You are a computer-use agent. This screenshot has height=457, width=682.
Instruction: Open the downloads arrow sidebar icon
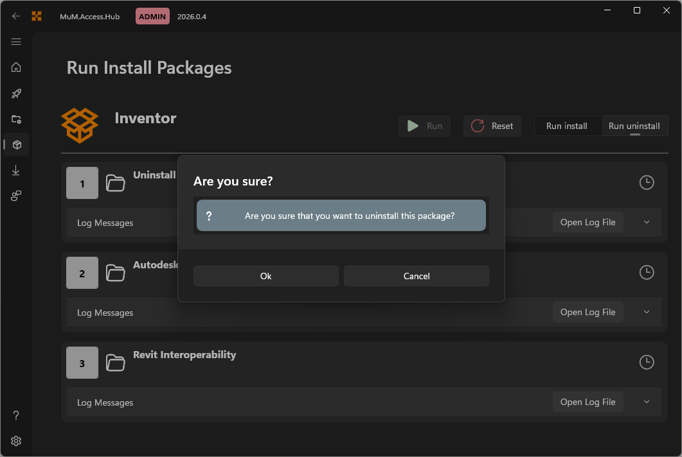16,170
